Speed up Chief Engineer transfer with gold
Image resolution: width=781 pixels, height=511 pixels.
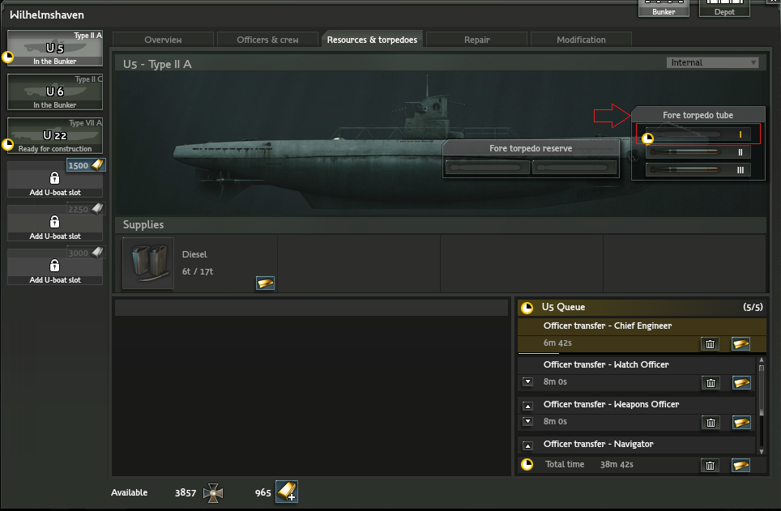[740, 344]
